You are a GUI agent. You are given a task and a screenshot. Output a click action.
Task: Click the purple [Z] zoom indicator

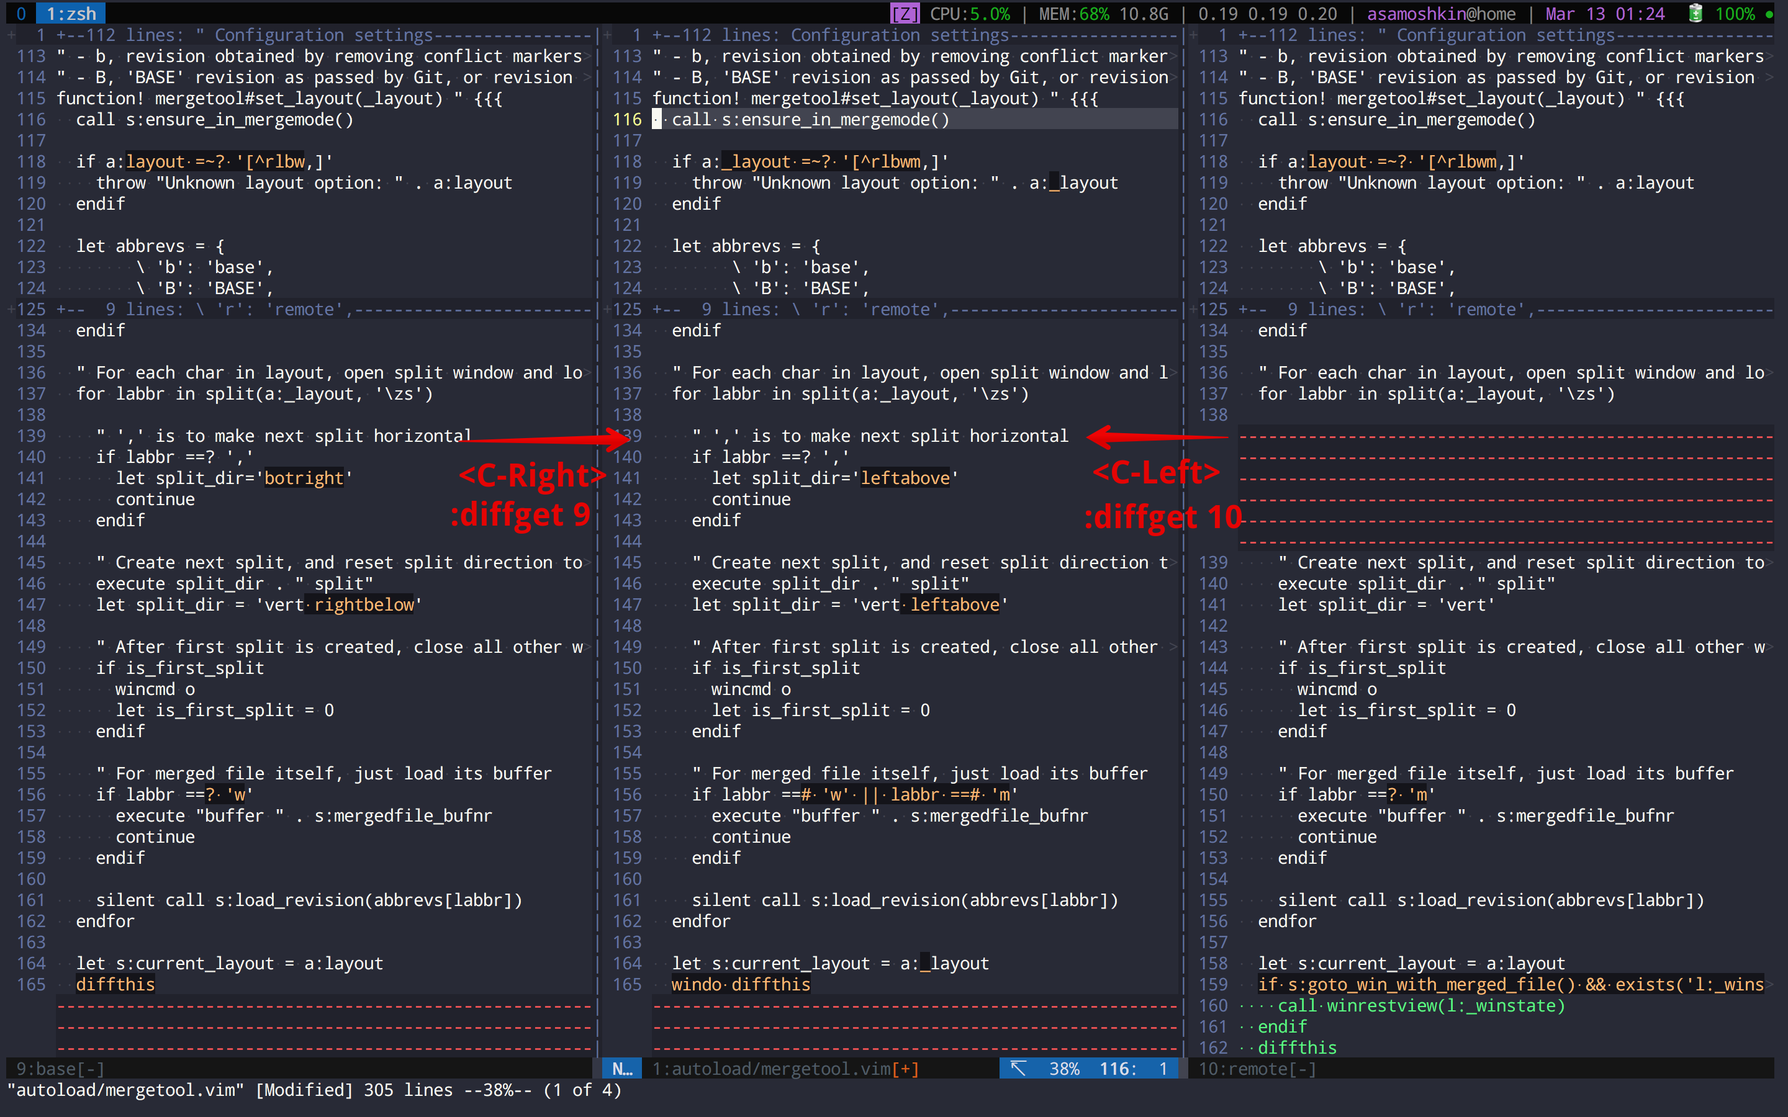coord(905,13)
